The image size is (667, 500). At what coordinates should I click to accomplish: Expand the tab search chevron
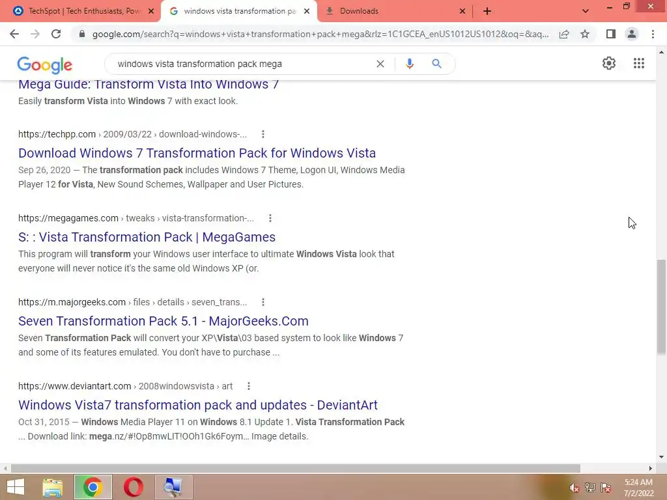pos(586,11)
